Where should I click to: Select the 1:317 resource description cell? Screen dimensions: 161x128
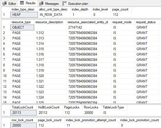50,60
